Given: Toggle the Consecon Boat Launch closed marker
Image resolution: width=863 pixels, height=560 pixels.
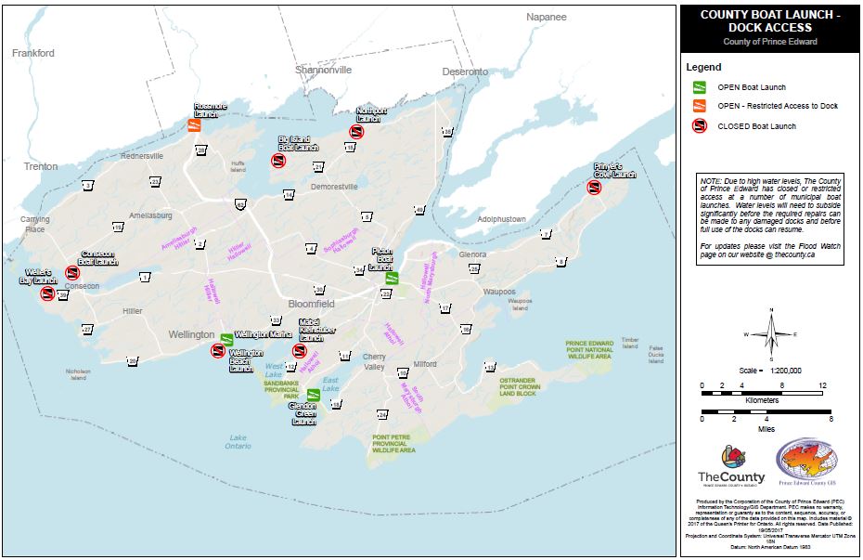Looking at the screenshot, I should tap(72, 272).
